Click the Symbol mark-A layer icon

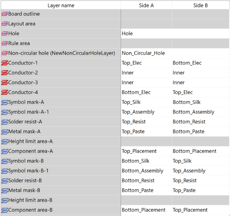point(5,102)
